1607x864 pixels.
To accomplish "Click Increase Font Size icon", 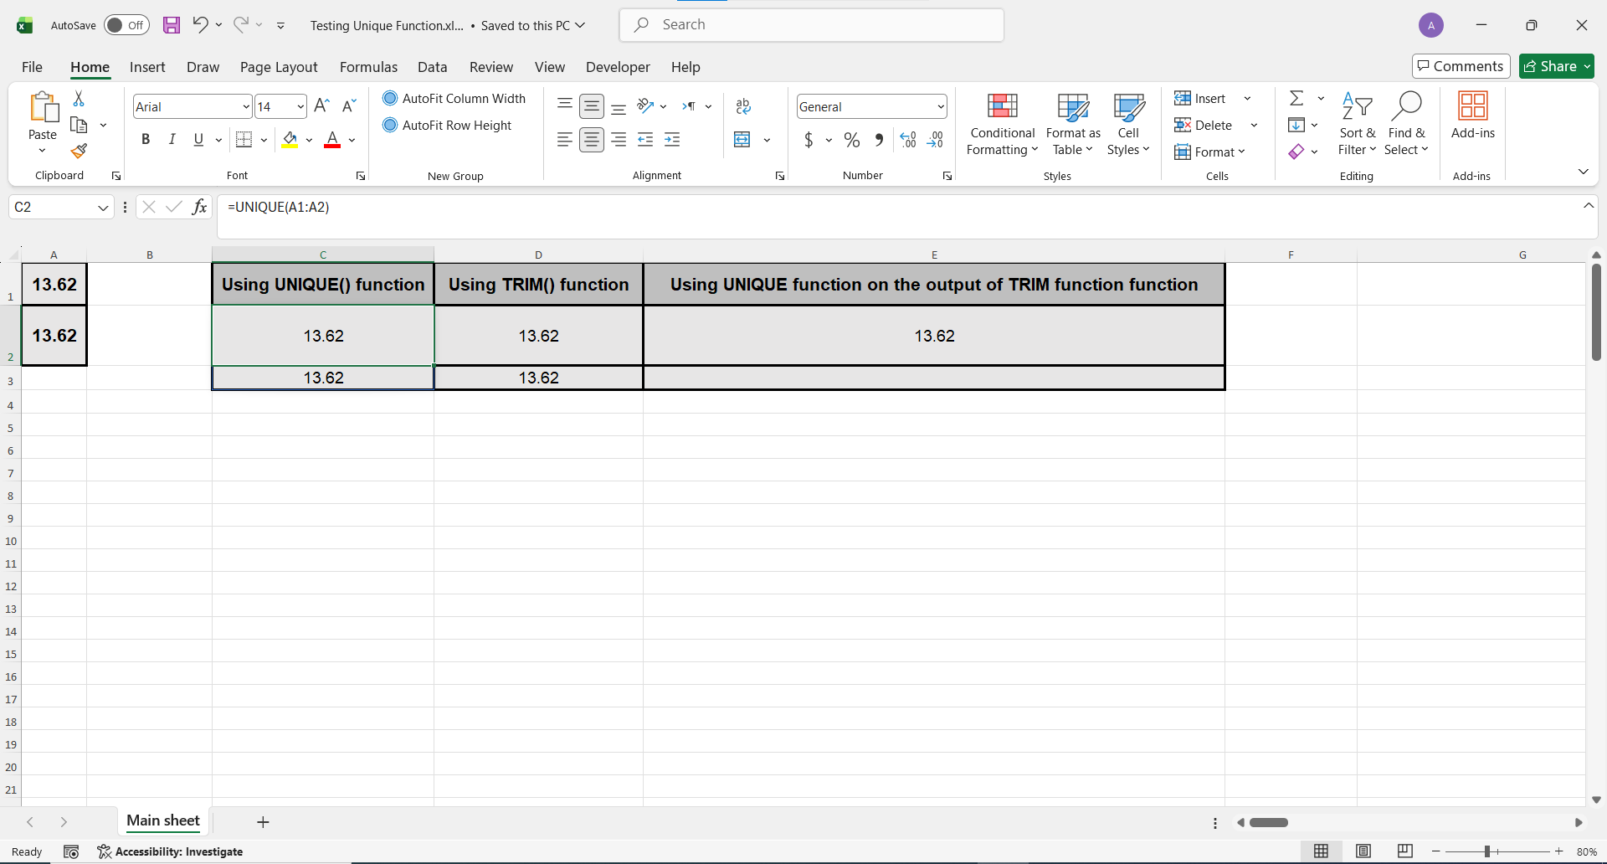I will (x=321, y=106).
